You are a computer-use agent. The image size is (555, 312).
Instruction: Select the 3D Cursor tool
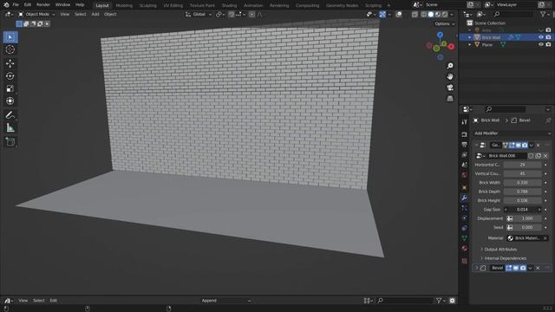[x=10, y=49]
